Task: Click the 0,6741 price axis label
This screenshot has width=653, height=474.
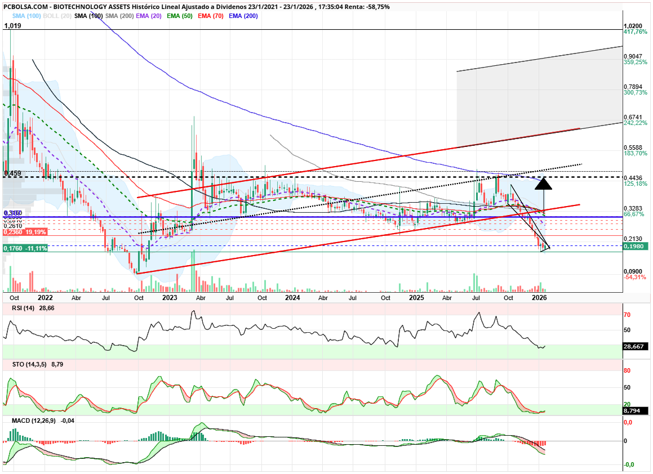Action: (633, 117)
